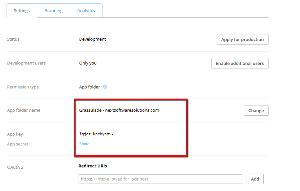
Task: Click the Permission type info icon
Action: click(105, 87)
